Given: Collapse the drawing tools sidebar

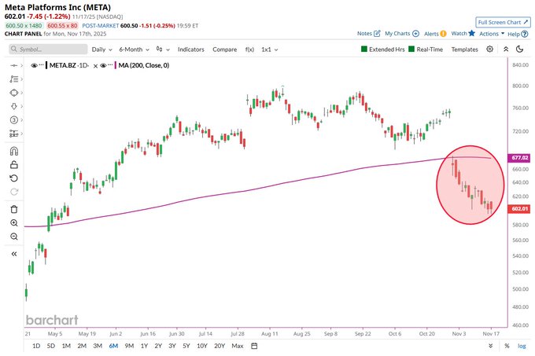Looking at the screenshot, I should click(14, 254).
